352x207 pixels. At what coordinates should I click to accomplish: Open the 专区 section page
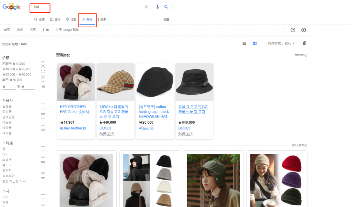(x=33, y=30)
